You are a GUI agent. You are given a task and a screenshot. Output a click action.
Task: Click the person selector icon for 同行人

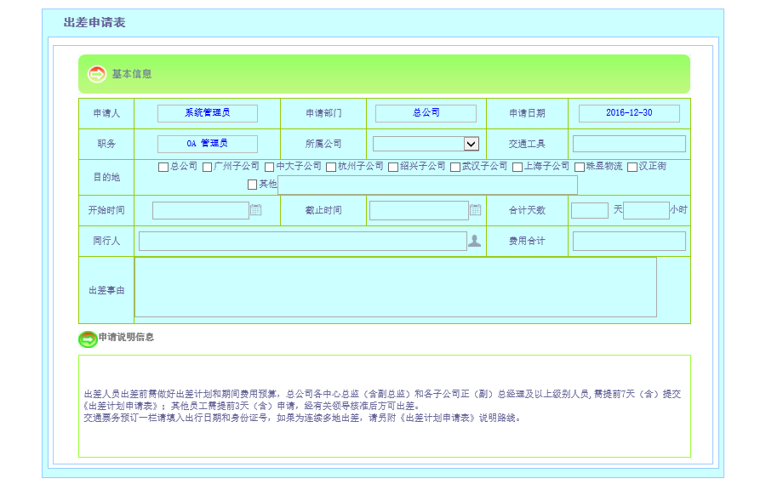tap(474, 241)
